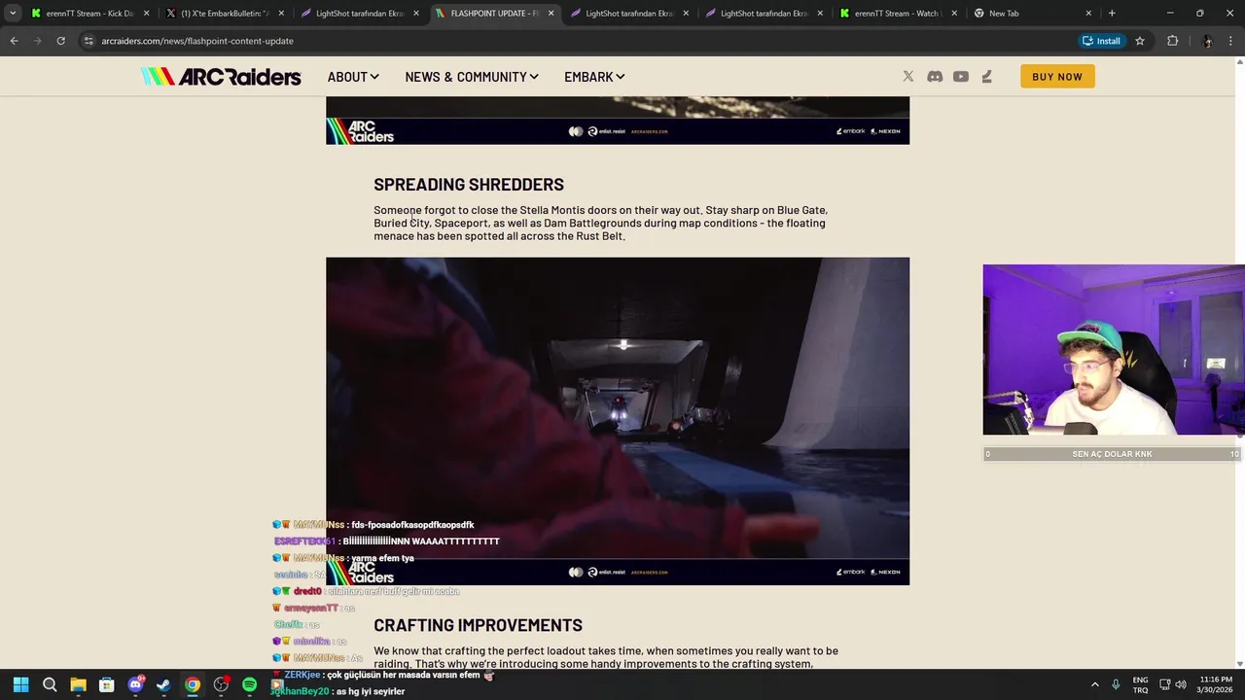Viewport: 1245px width, 700px height.
Task: Click the Chrome taskbar icon
Action: [x=193, y=684]
